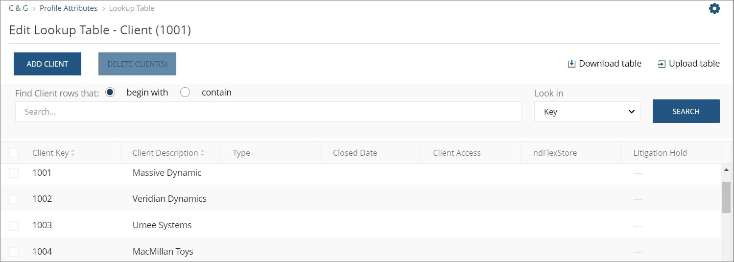Open Profile Attributes breadcrumb
Screen dimensions: 734x262
(x=69, y=8)
